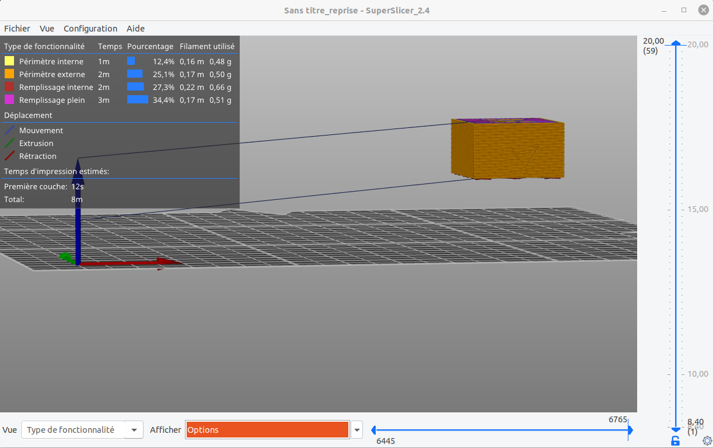
Task: Expand the Options Afficher dropdown arrow
Action: [356, 430]
